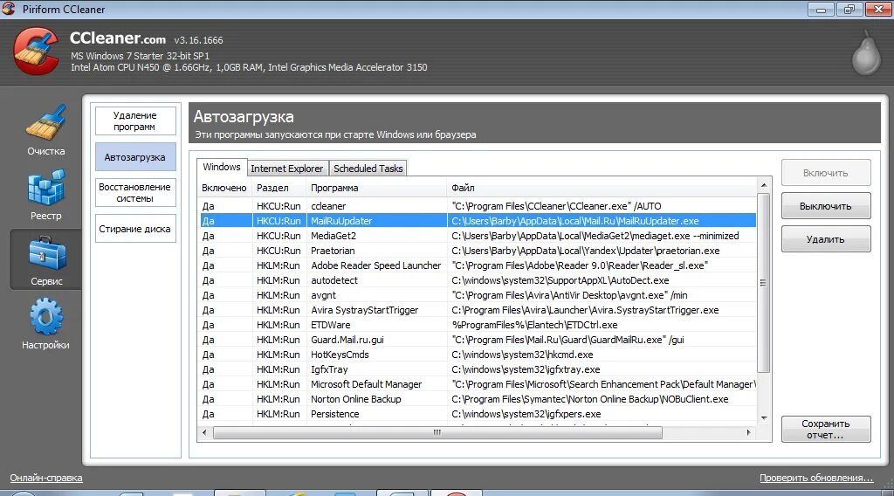Select the avgnt startup entry
Image resolution: width=894 pixels, height=496 pixels.
coord(478,295)
